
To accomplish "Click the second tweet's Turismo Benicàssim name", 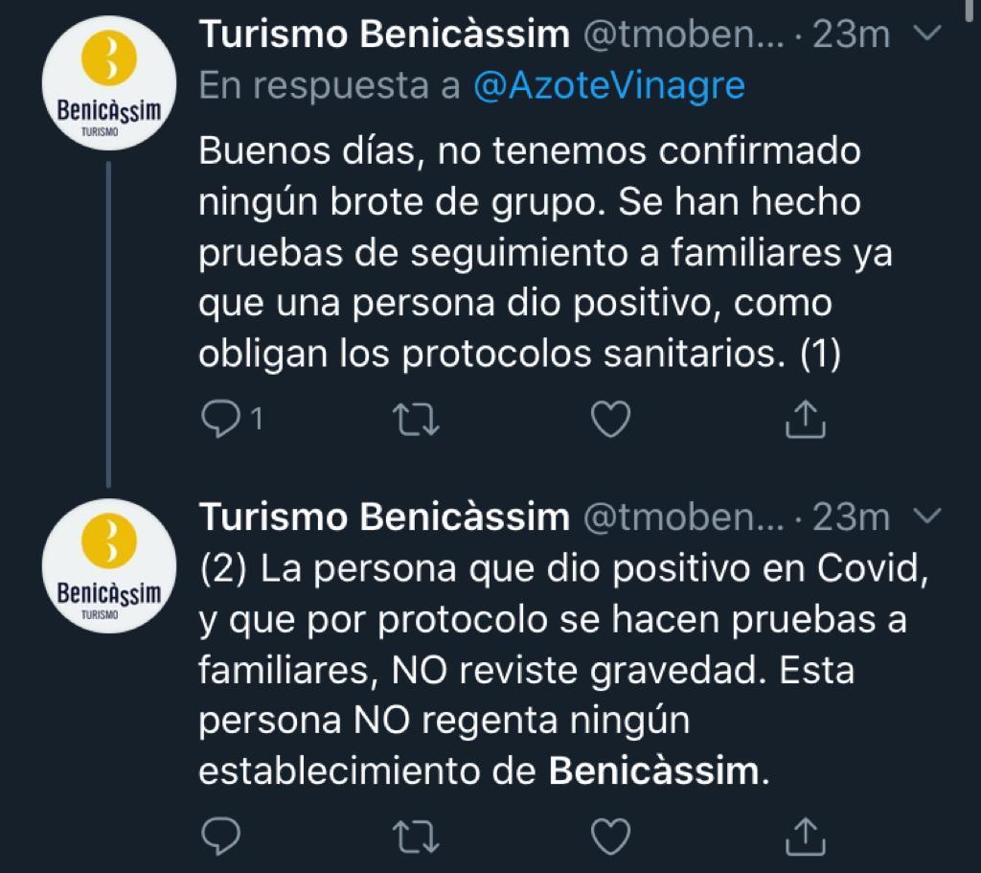I will 383,518.
